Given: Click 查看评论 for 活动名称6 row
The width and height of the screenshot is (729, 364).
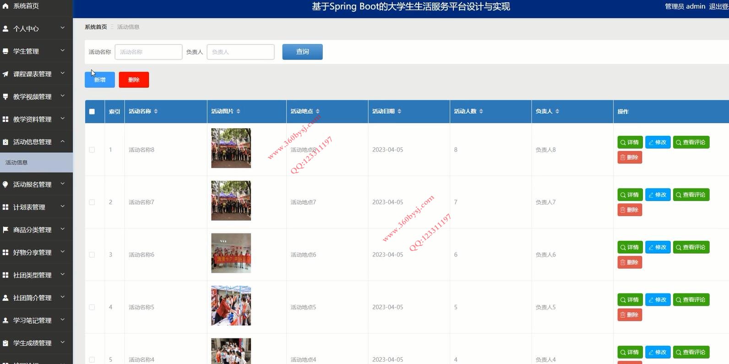Looking at the screenshot, I should [x=691, y=247].
